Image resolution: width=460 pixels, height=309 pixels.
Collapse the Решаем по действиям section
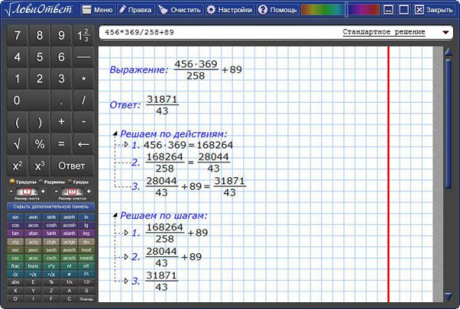coord(115,134)
